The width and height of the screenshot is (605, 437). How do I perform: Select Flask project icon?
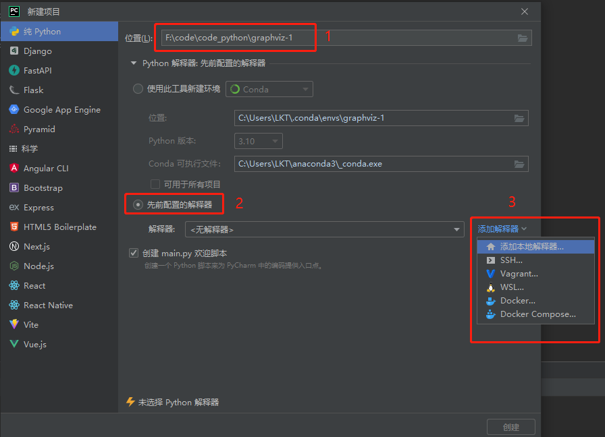[x=14, y=90]
